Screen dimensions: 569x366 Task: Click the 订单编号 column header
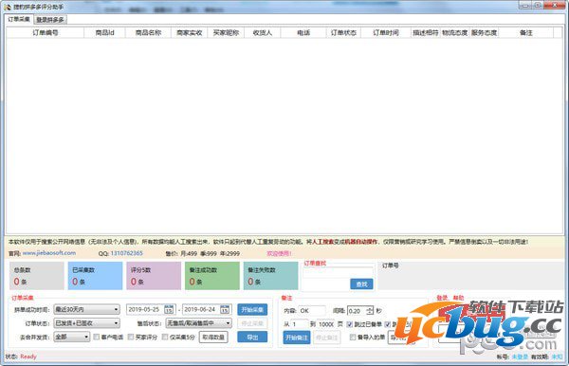click(x=46, y=32)
